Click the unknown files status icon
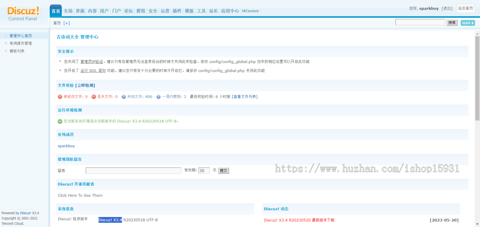480x227 pixels. point(124,97)
